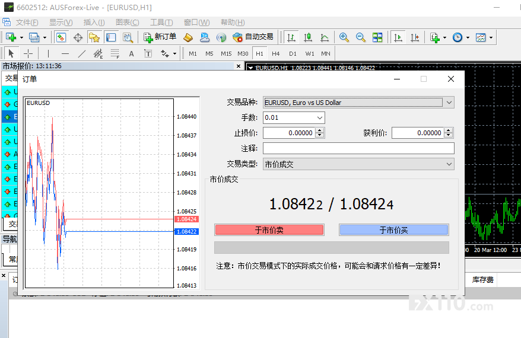Decrease 获利价 take profit with down arrow
The width and height of the screenshot is (521, 338).
point(449,135)
